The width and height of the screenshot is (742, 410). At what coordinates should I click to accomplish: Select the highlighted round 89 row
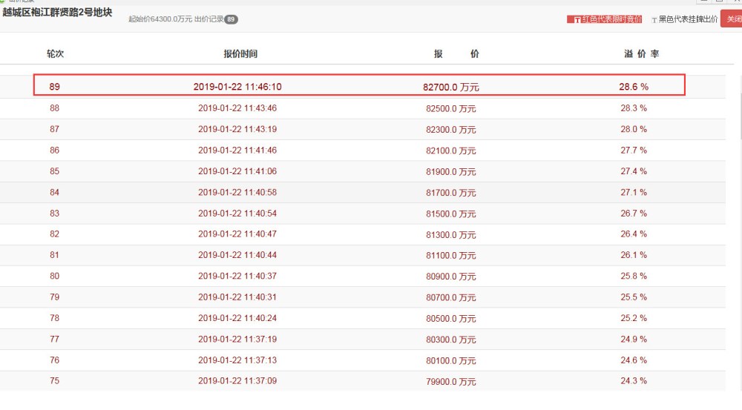point(358,87)
